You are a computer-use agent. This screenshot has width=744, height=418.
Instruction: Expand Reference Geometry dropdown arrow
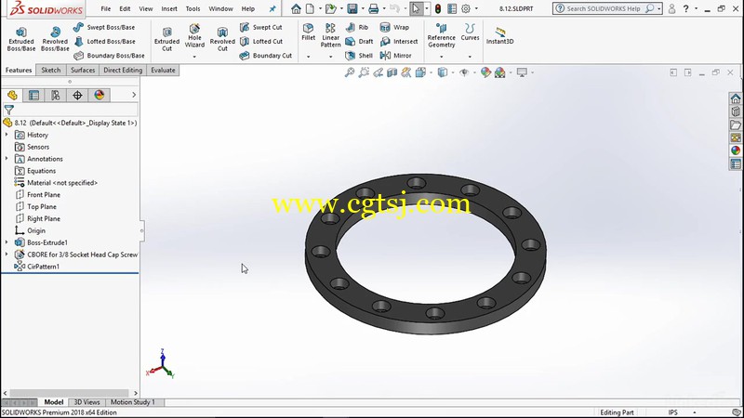pos(441,57)
